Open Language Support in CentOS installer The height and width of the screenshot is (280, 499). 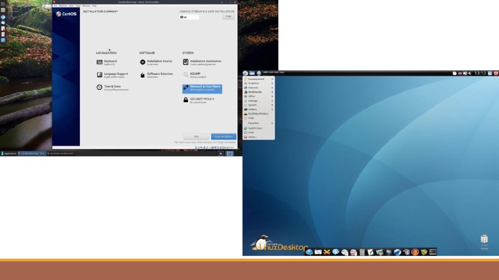pos(113,75)
